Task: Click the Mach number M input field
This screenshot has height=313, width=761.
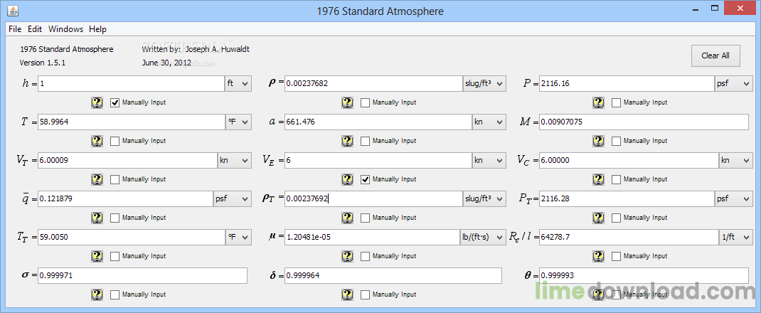Action: click(644, 122)
